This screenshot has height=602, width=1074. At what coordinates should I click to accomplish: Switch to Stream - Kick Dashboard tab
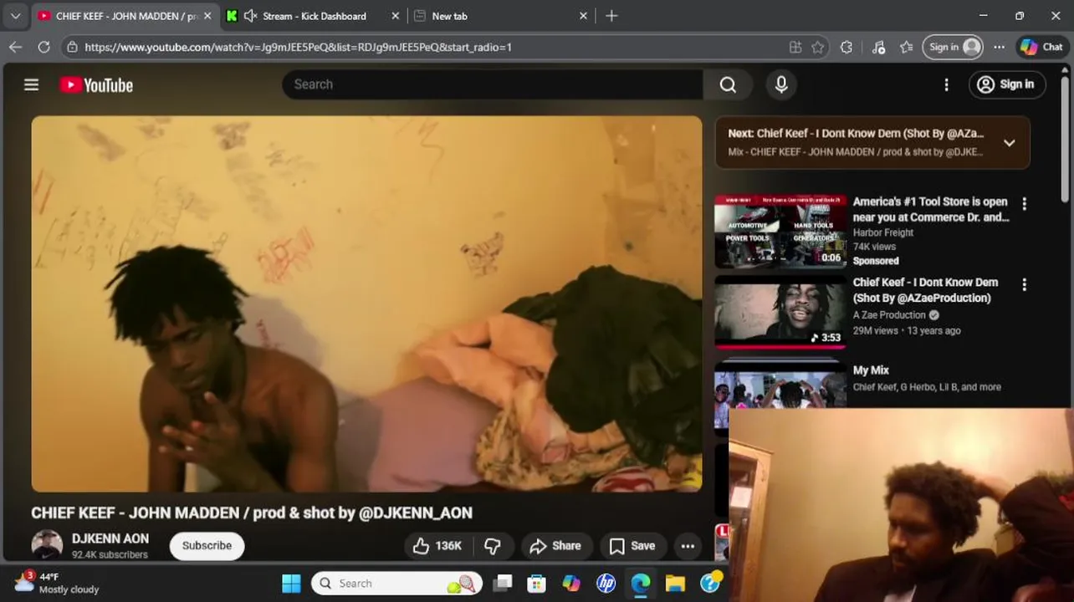click(x=314, y=16)
